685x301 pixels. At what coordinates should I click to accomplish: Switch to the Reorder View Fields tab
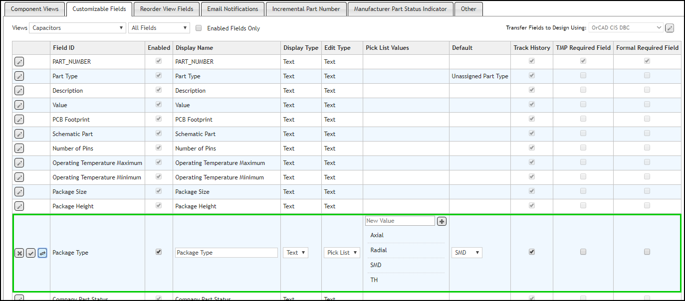[166, 9]
